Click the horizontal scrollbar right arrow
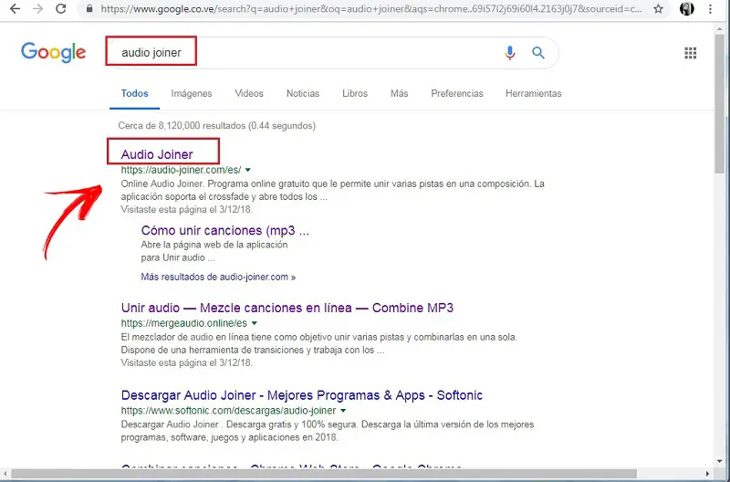The image size is (730, 482). (708, 474)
